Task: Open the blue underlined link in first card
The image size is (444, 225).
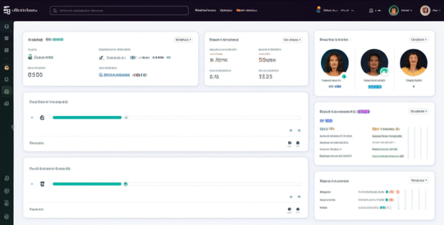Action: (114, 75)
